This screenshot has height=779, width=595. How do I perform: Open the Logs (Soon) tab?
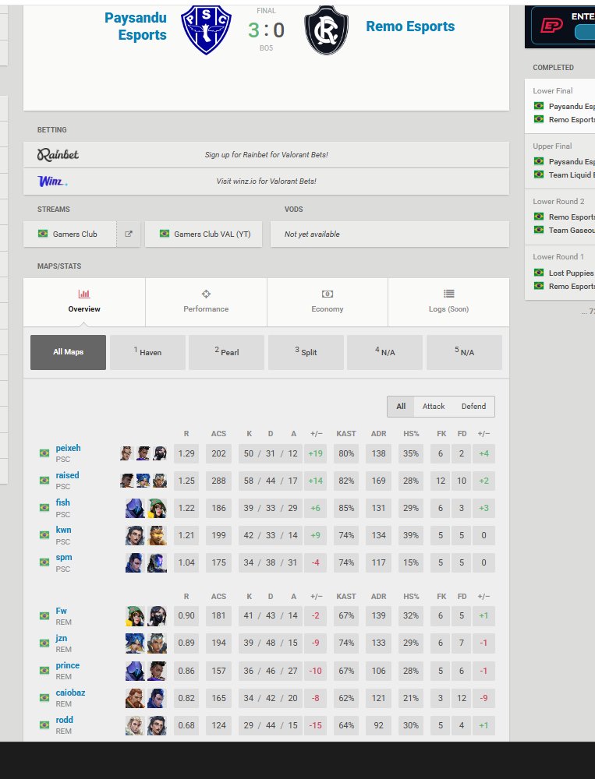(448, 302)
